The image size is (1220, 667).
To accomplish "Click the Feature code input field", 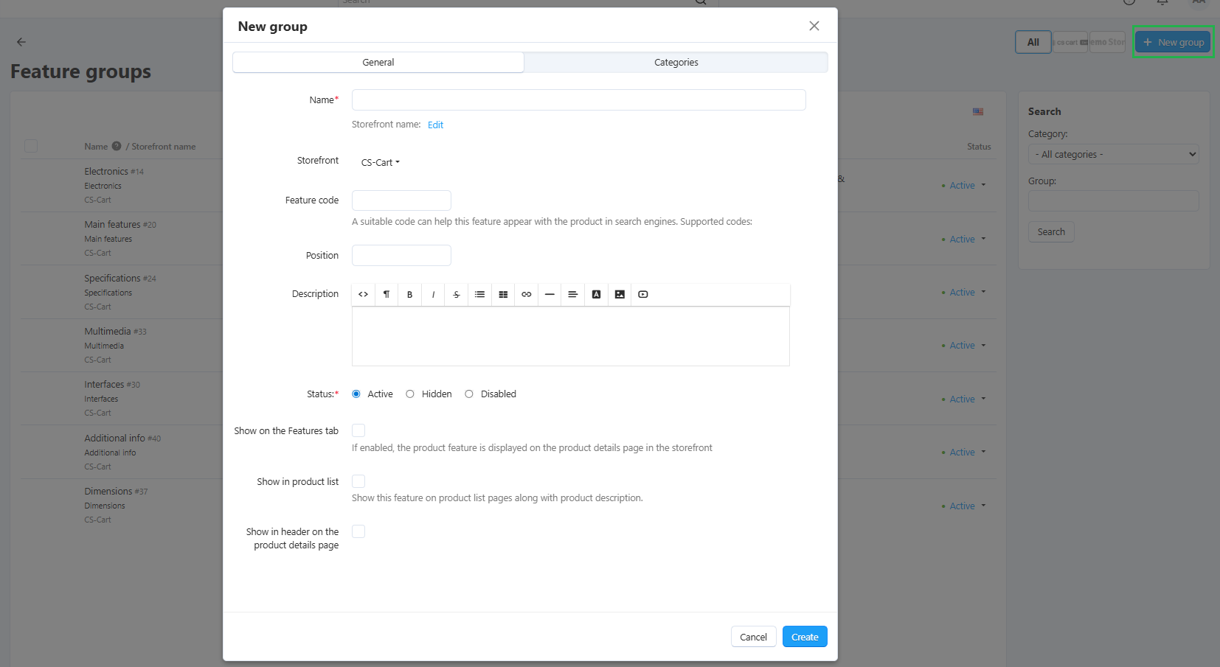I will click(401, 200).
